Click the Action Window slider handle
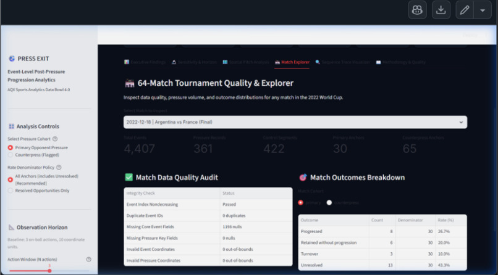The width and height of the screenshot is (498, 275). tap(49, 271)
